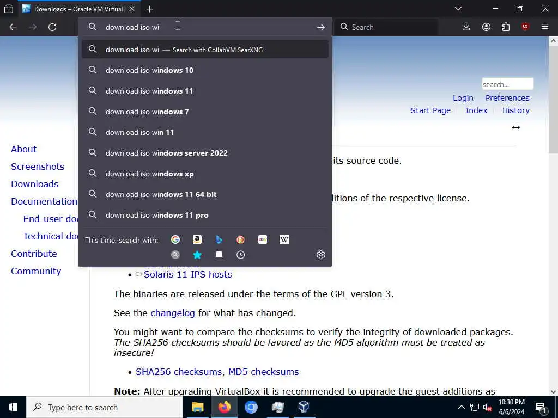
Task: Reload the page with the refresh icon
Action: pos(52,27)
